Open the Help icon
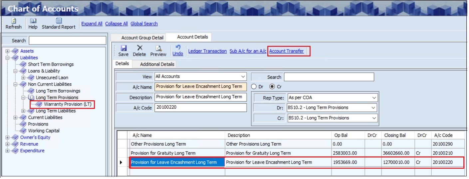This screenshot has width=469, height=179. point(33,21)
